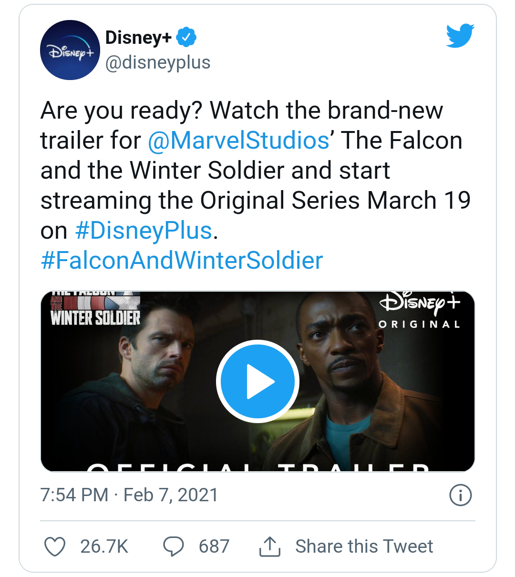Open the Twitter bird logo
The height and width of the screenshot is (577, 515).
[x=460, y=36]
